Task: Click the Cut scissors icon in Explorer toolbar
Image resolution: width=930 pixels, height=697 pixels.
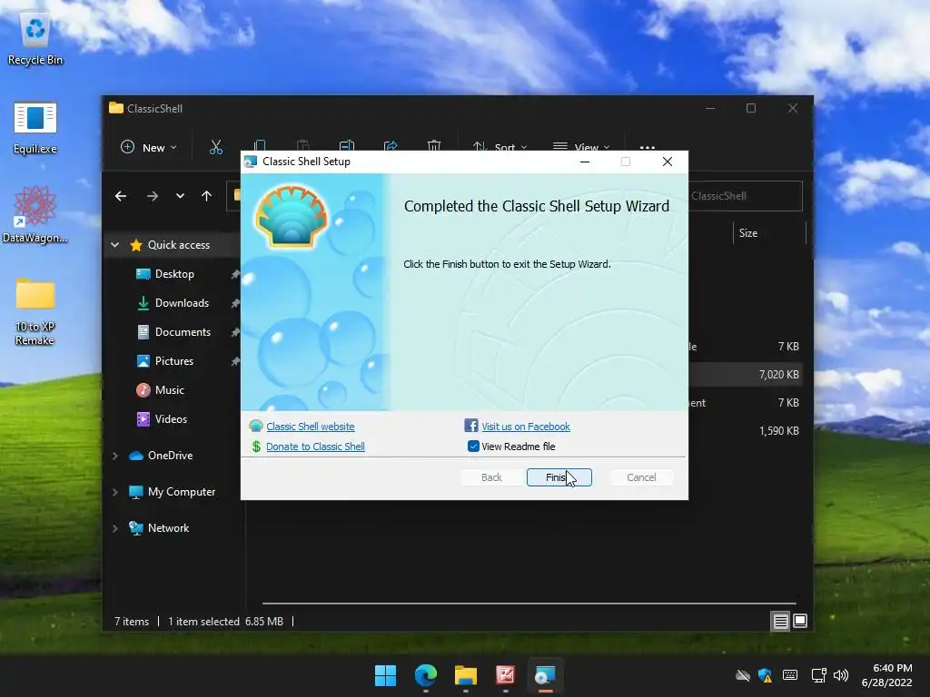Action: click(216, 148)
